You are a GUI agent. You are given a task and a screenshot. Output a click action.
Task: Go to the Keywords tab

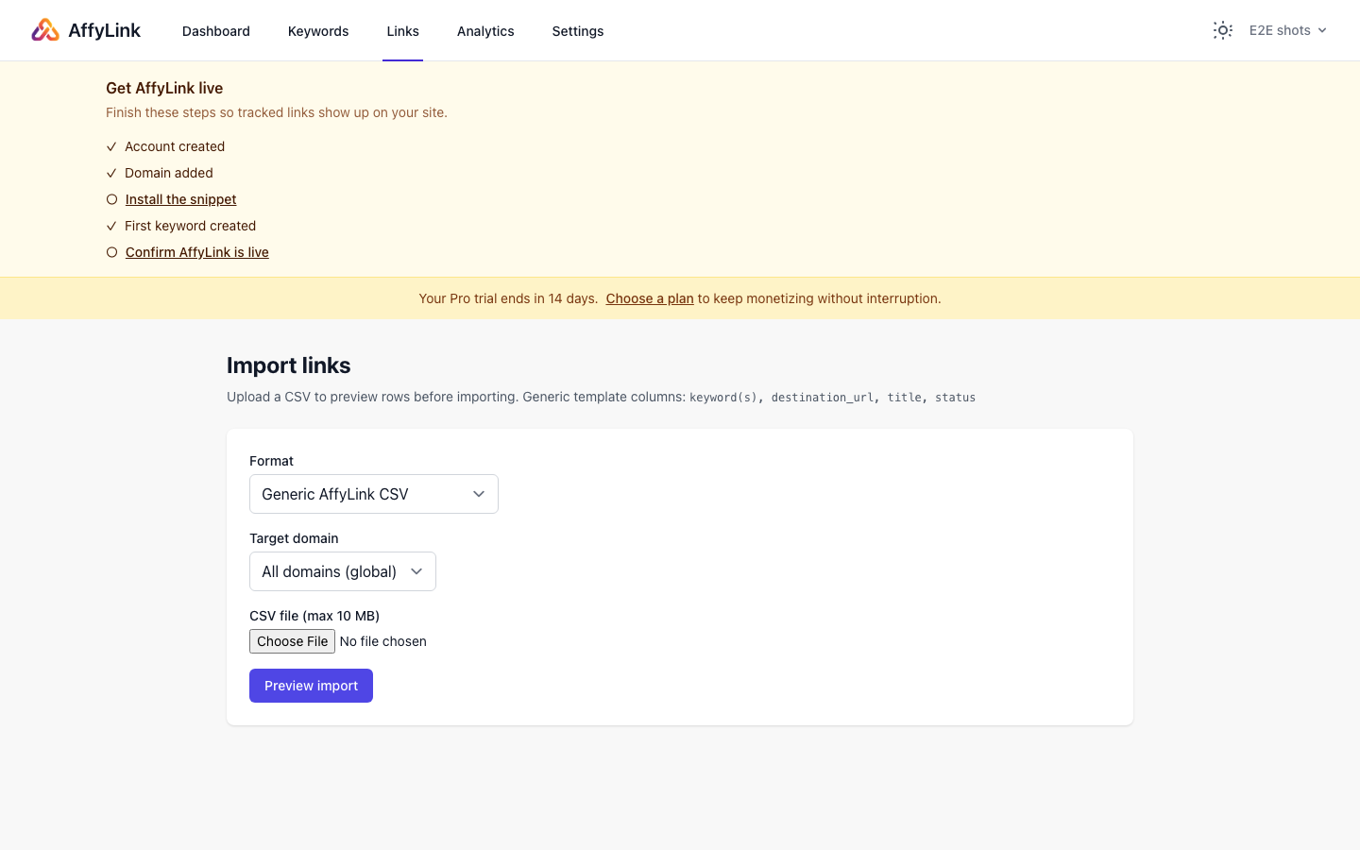tap(318, 31)
